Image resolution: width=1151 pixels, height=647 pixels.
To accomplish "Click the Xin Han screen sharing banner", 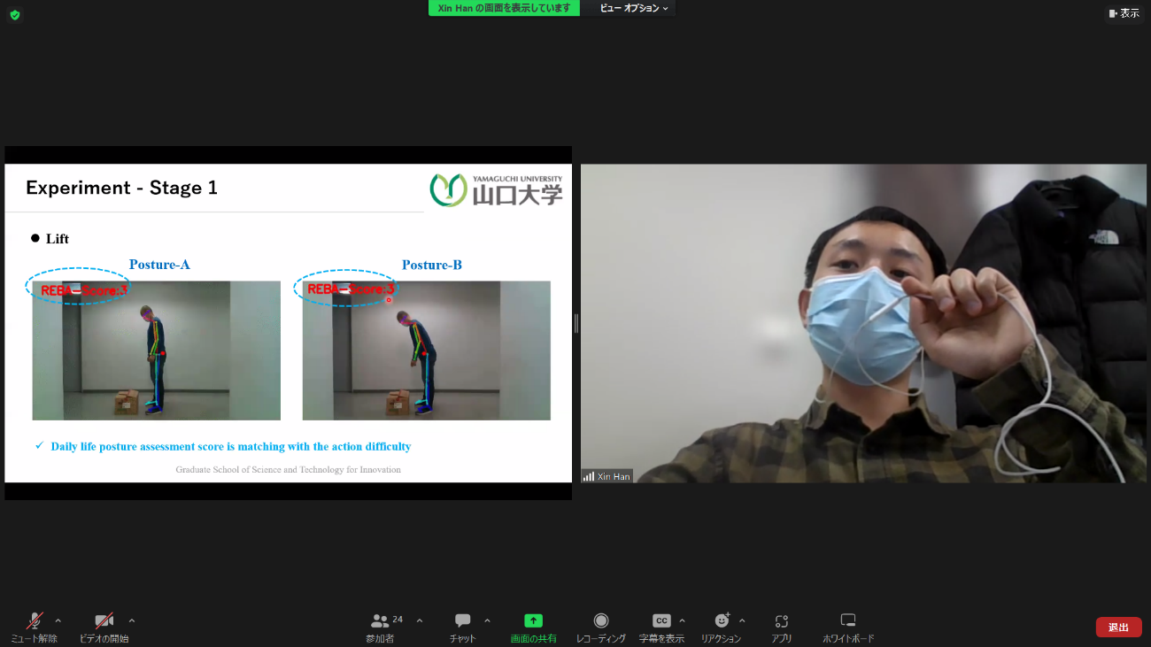I will 504,8.
